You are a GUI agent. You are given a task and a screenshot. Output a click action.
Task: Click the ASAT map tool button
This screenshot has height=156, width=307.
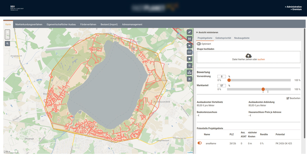pyautogui.click(x=189, y=52)
